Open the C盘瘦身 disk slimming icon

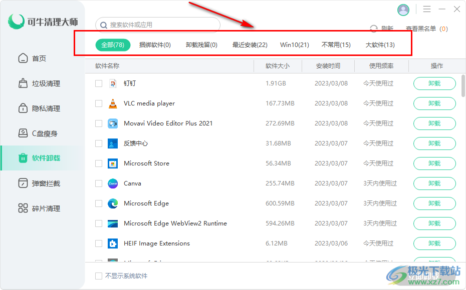[x=23, y=133]
